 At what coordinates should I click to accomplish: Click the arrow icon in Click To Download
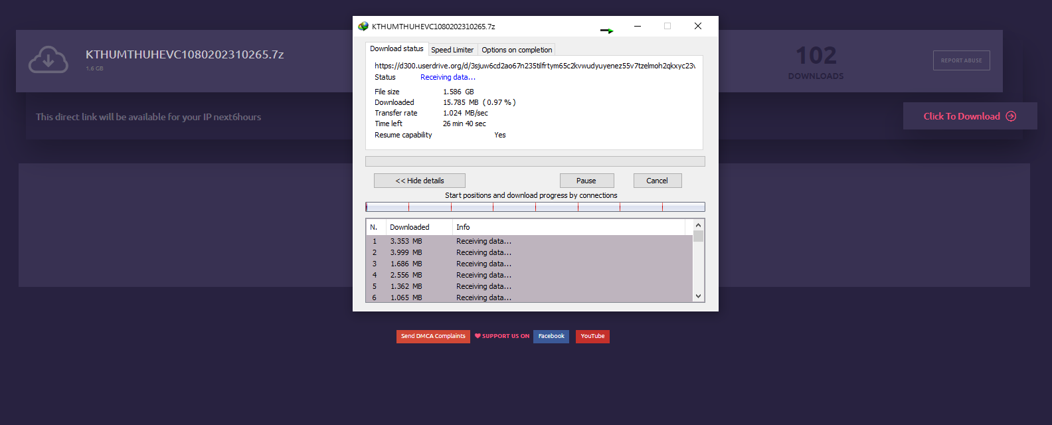pyautogui.click(x=1011, y=116)
